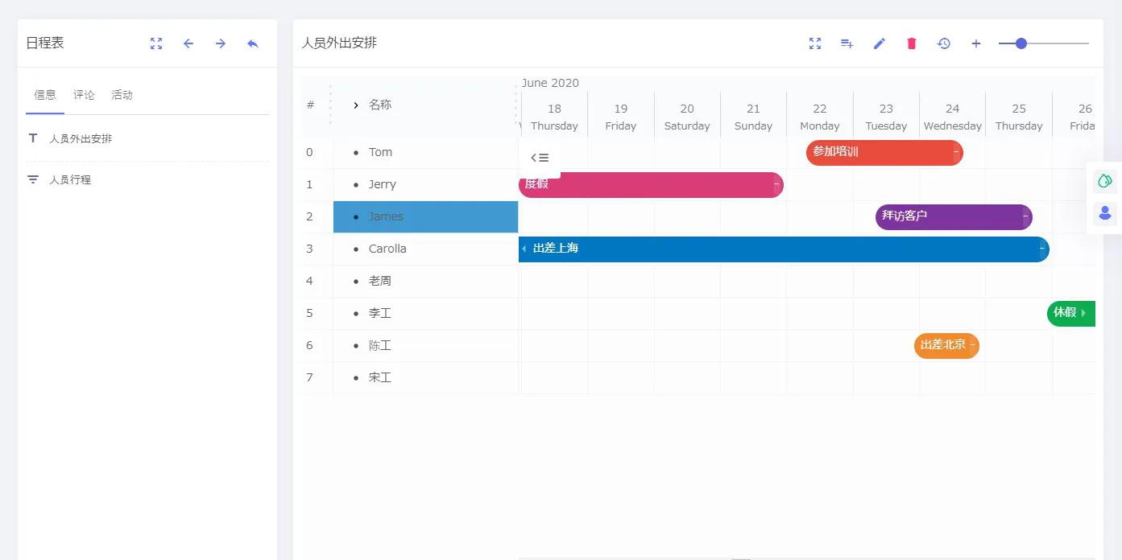
Task: Click the back arrow in 日程表 panel
Action: point(188,43)
